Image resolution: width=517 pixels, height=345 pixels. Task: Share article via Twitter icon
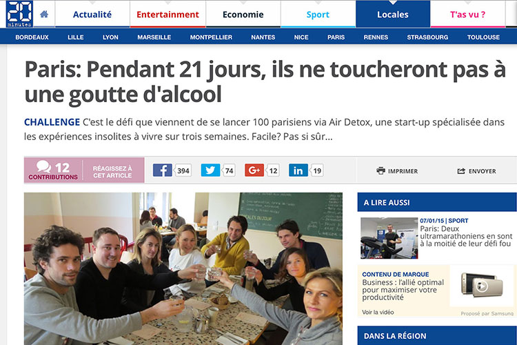click(210, 170)
